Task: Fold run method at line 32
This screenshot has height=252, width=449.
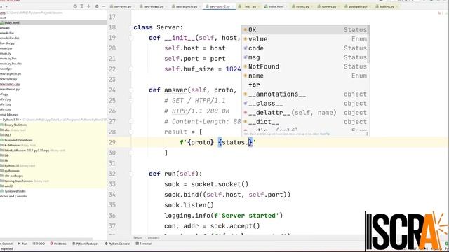Action: 131,174
